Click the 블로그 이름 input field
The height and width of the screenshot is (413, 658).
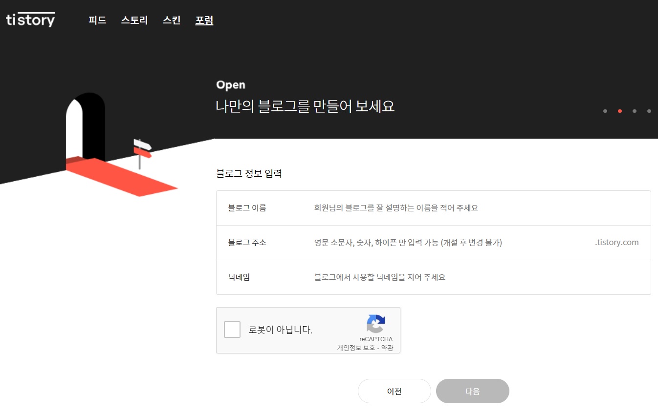tap(440, 207)
